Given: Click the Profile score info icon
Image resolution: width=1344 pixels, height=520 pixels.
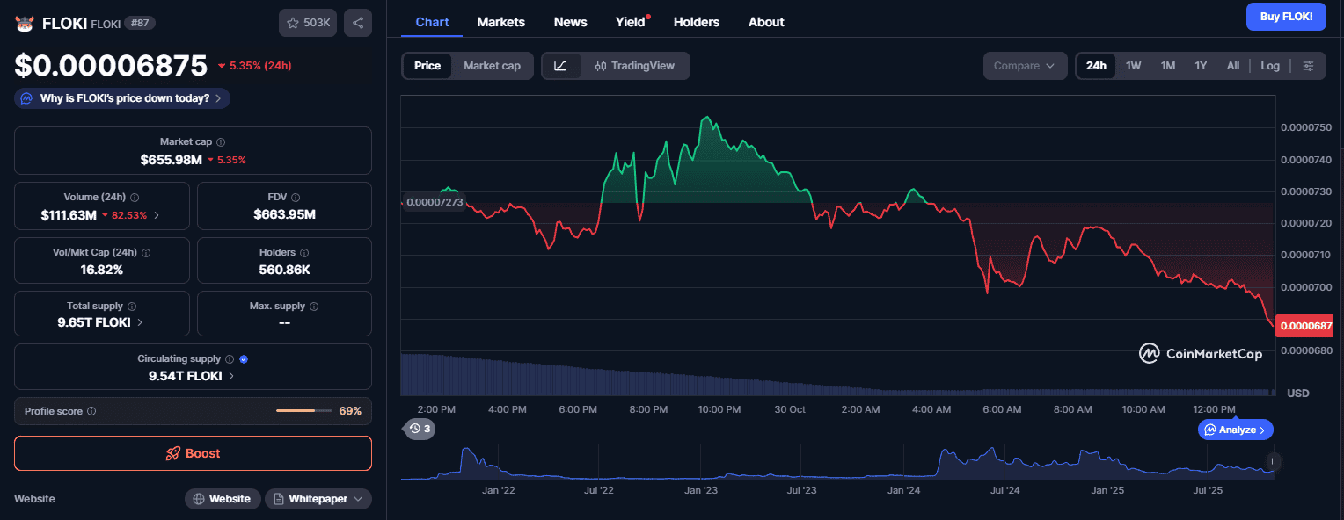Looking at the screenshot, I should pos(91,411).
